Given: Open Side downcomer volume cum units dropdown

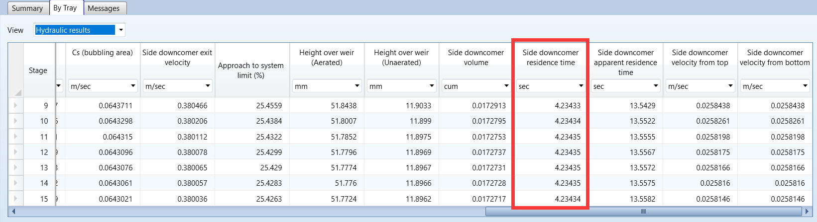Looking at the screenshot, I should coord(506,86).
